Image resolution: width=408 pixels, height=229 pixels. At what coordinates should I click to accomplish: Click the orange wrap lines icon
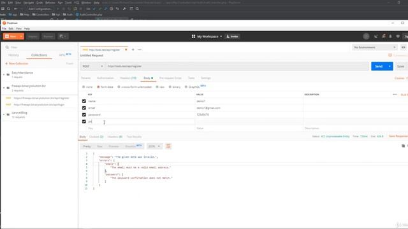click(x=168, y=146)
